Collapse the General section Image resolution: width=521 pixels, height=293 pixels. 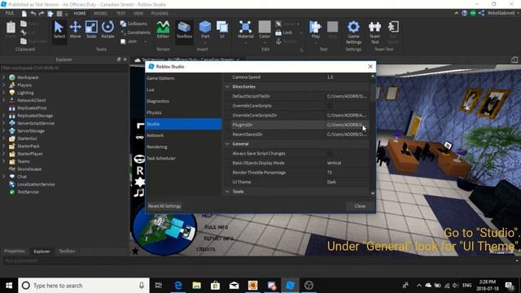227,144
